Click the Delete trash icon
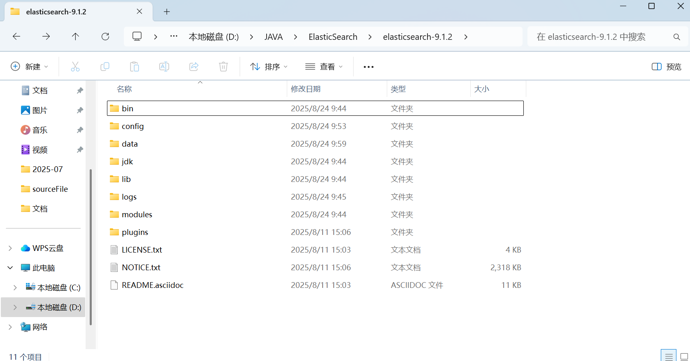Viewport: 690px width, 361px height. [x=223, y=67]
